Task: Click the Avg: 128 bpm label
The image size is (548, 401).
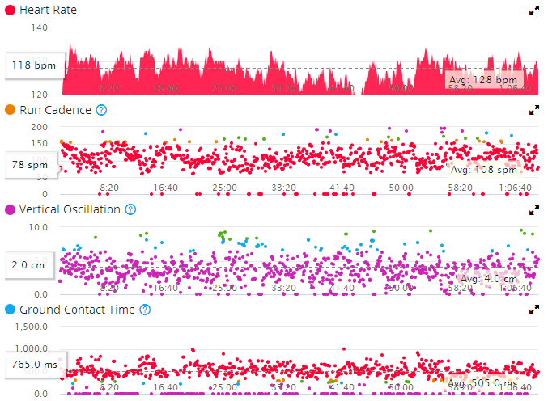Action: 482,80
